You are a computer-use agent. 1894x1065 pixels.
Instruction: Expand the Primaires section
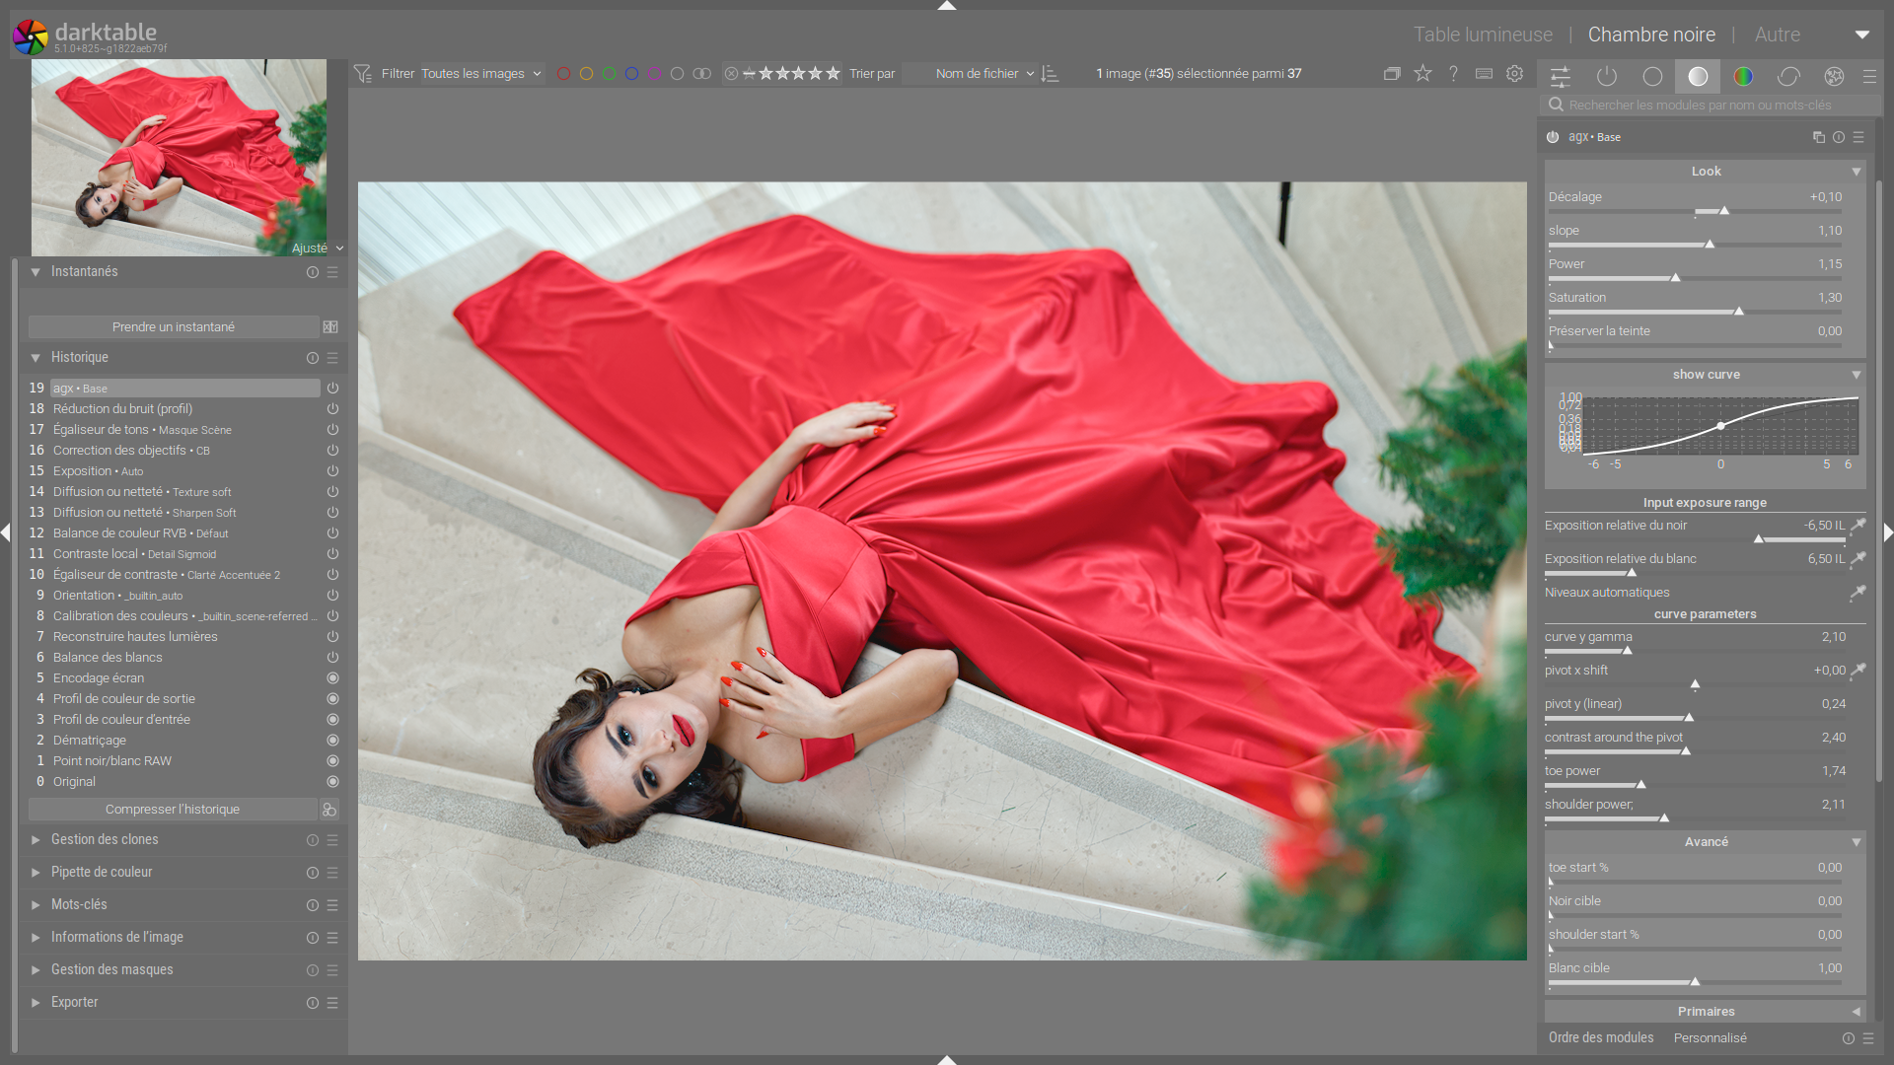click(x=1706, y=1012)
